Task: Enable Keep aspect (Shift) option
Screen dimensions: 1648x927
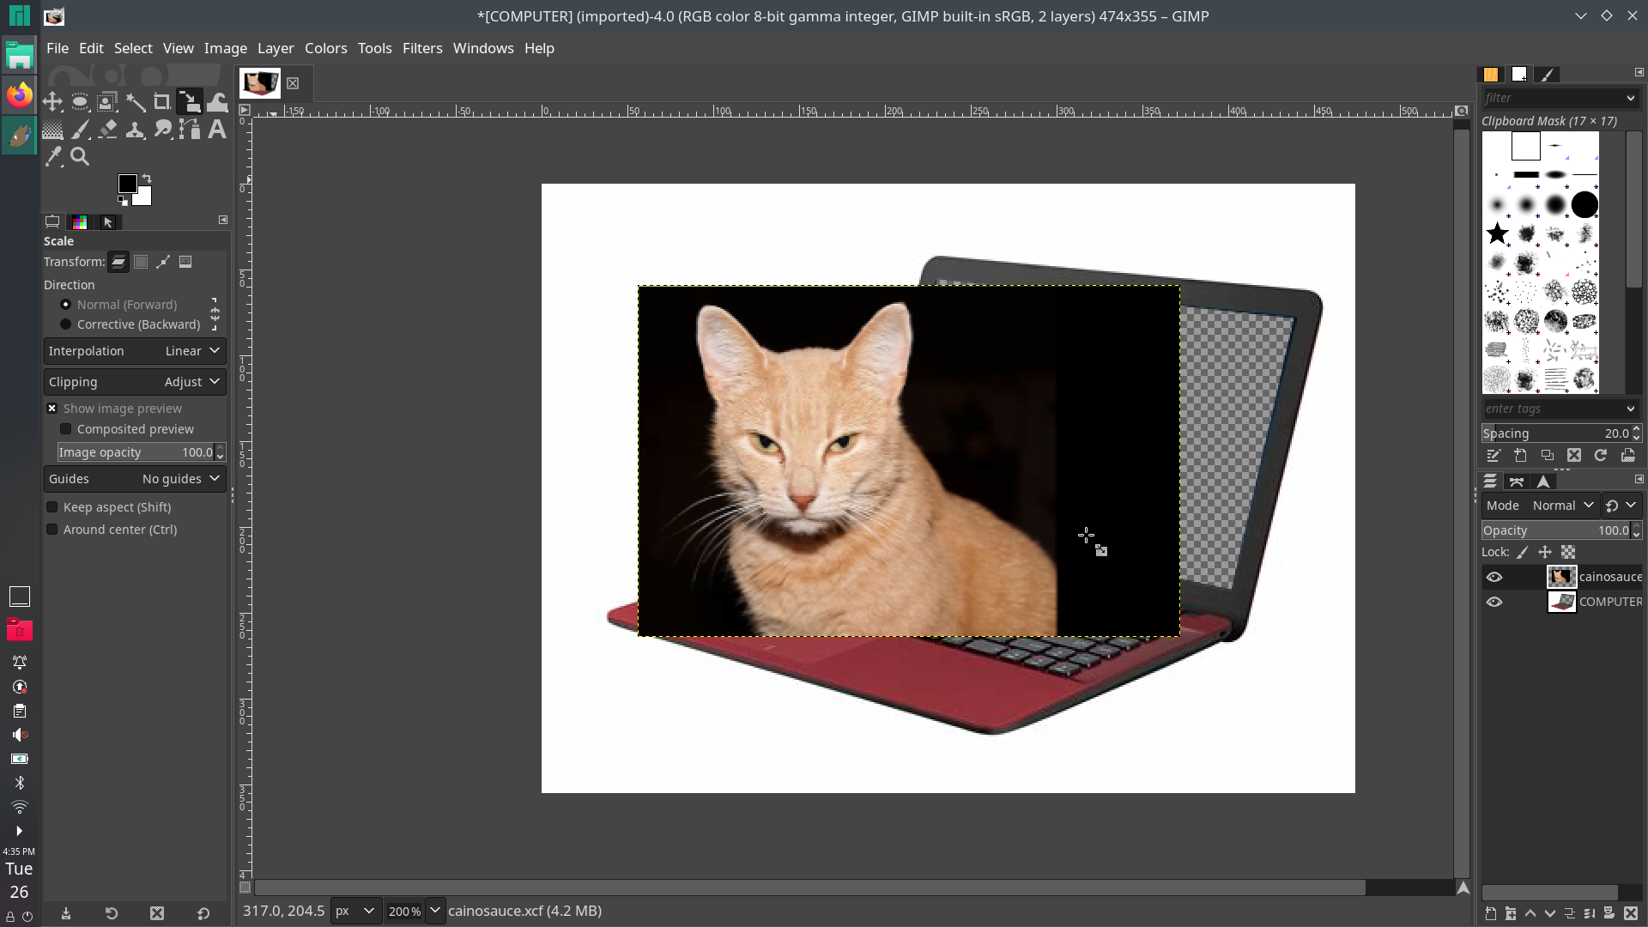Action: [x=52, y=507]
